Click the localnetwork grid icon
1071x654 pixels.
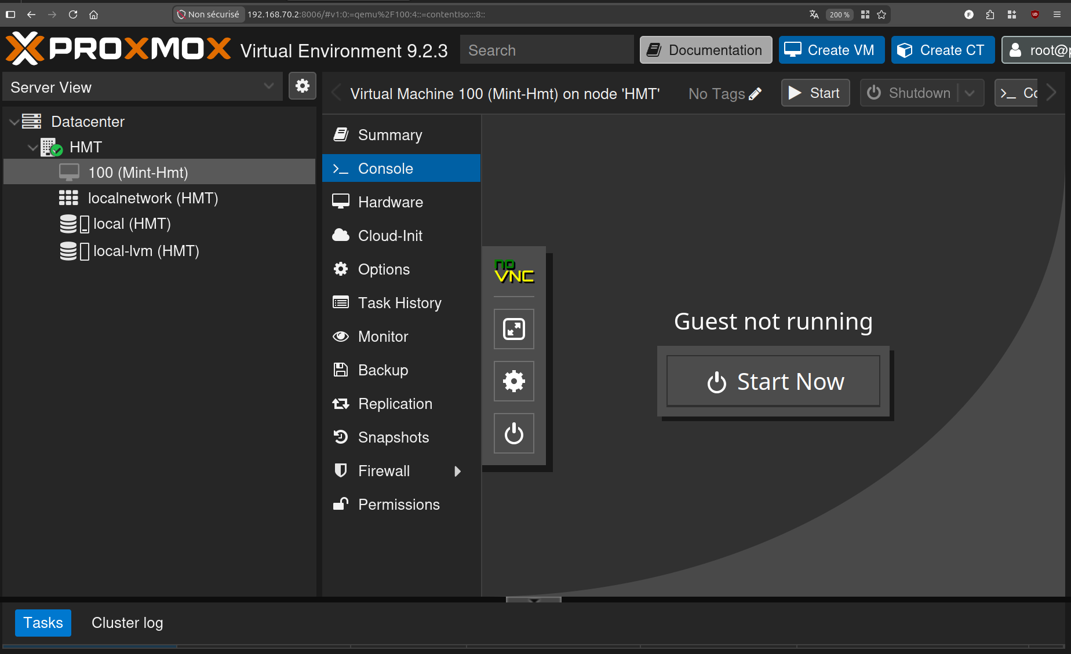[68, 198]
